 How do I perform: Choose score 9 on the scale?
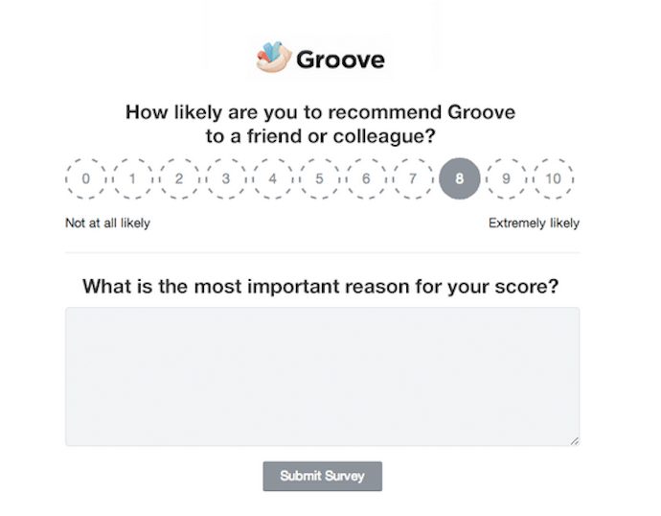click(x=507, y=179)
